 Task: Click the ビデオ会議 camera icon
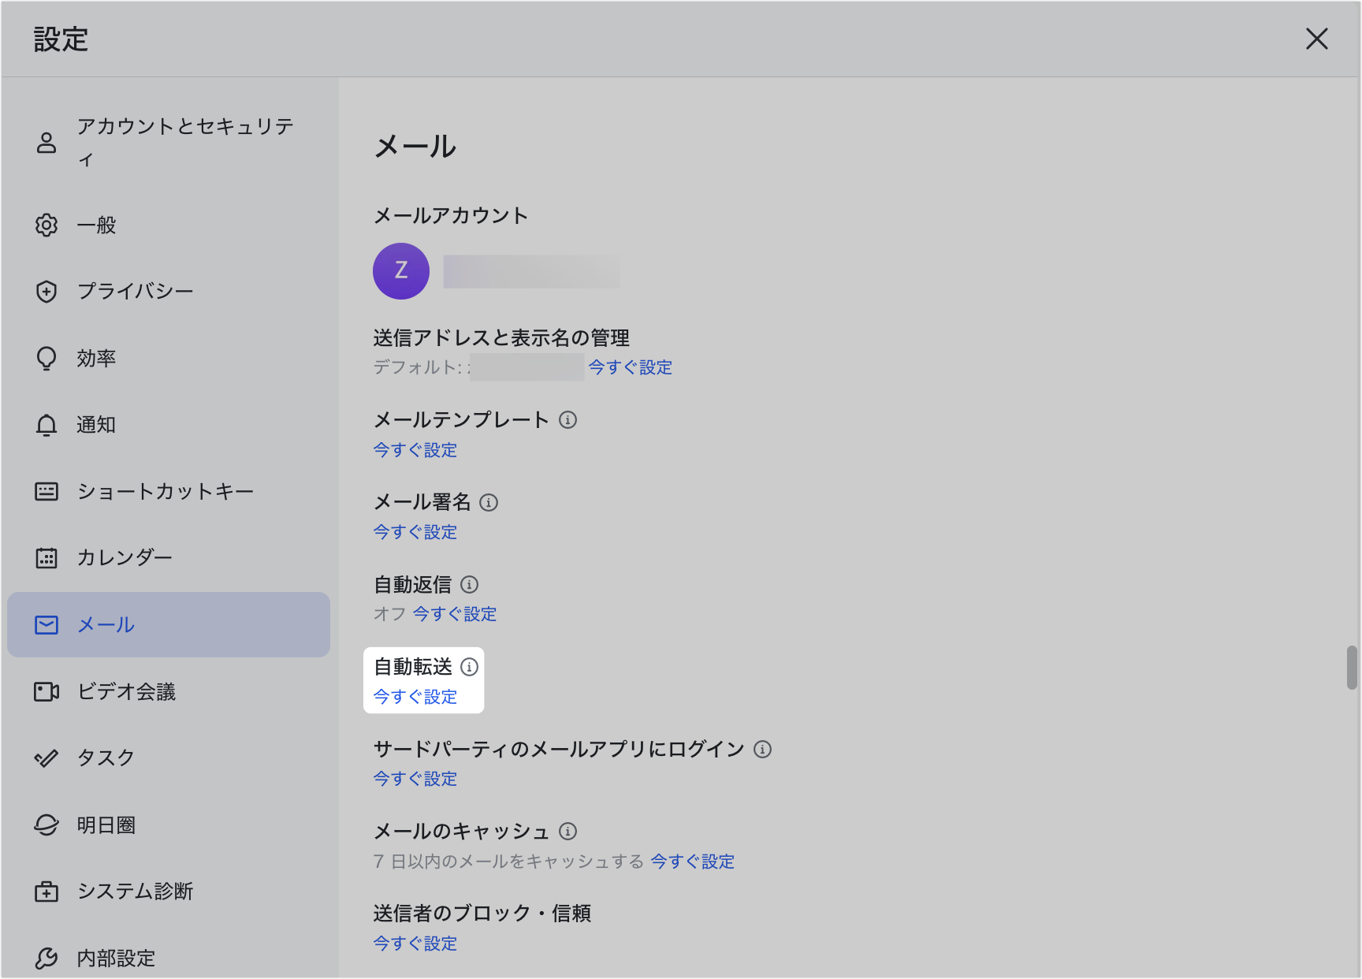pos(46,691)
